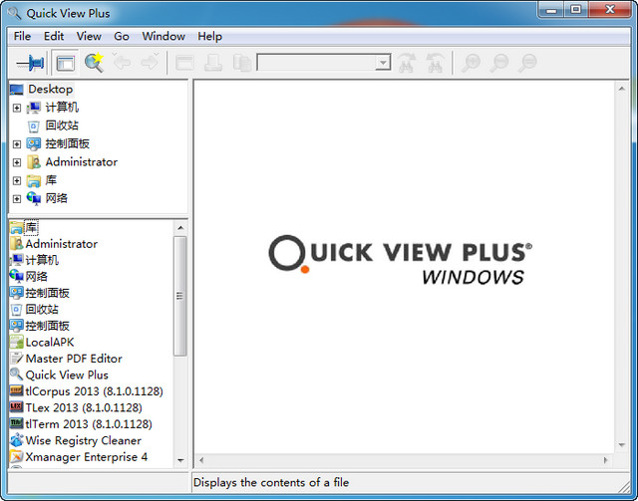The image size is (638, 501).
Task: Click the Wise Registry Cleaner icon
Action: coord(17,440)
